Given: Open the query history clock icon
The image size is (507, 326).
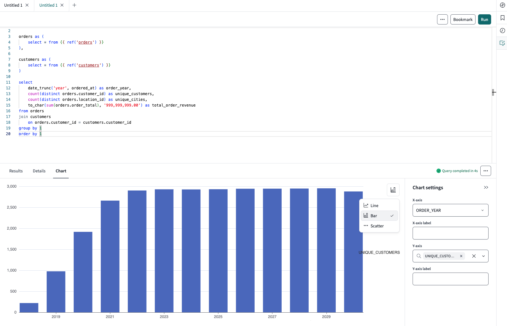Looking at the screenshot, I should click(x=502, y=31).
